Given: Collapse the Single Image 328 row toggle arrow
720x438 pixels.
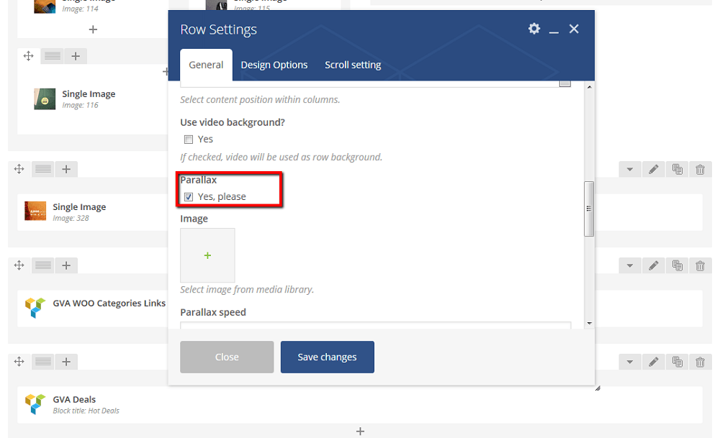Looking at the screenshot, I should 630,169.
